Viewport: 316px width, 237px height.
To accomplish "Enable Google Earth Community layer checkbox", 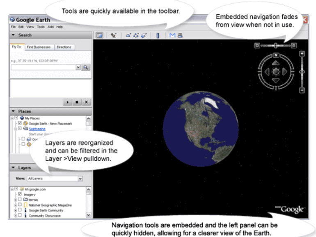I will pyautogui.click(x=20, y=210).
